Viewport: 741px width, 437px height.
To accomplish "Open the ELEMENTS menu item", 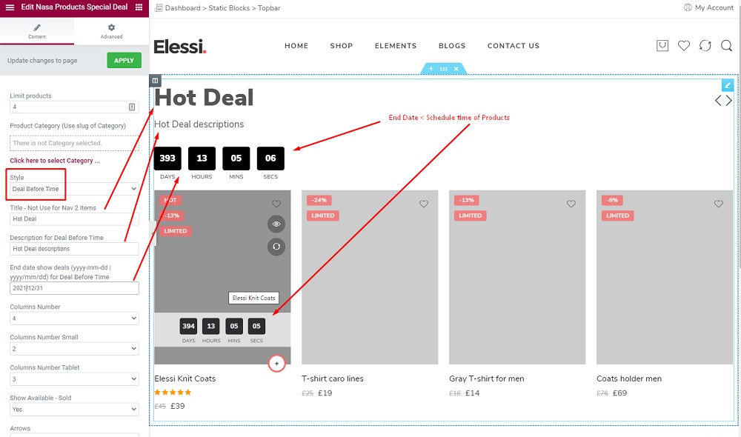I will tap(396, 46).
